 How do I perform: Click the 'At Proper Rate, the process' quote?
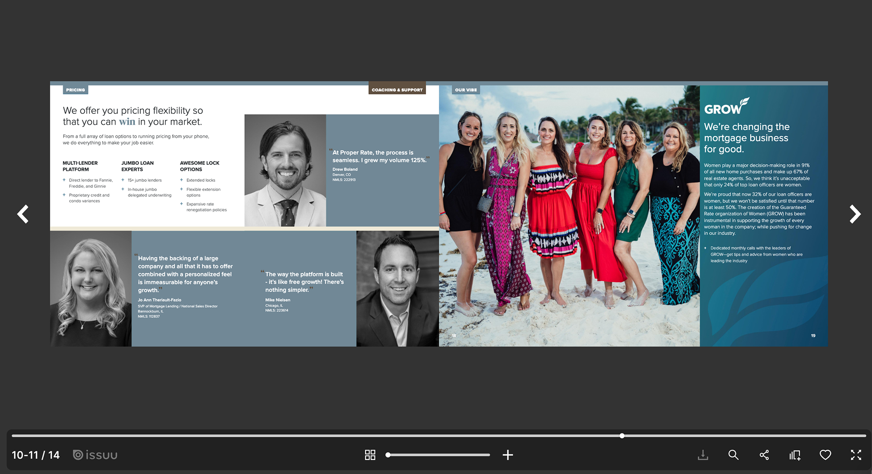point(380,156)
